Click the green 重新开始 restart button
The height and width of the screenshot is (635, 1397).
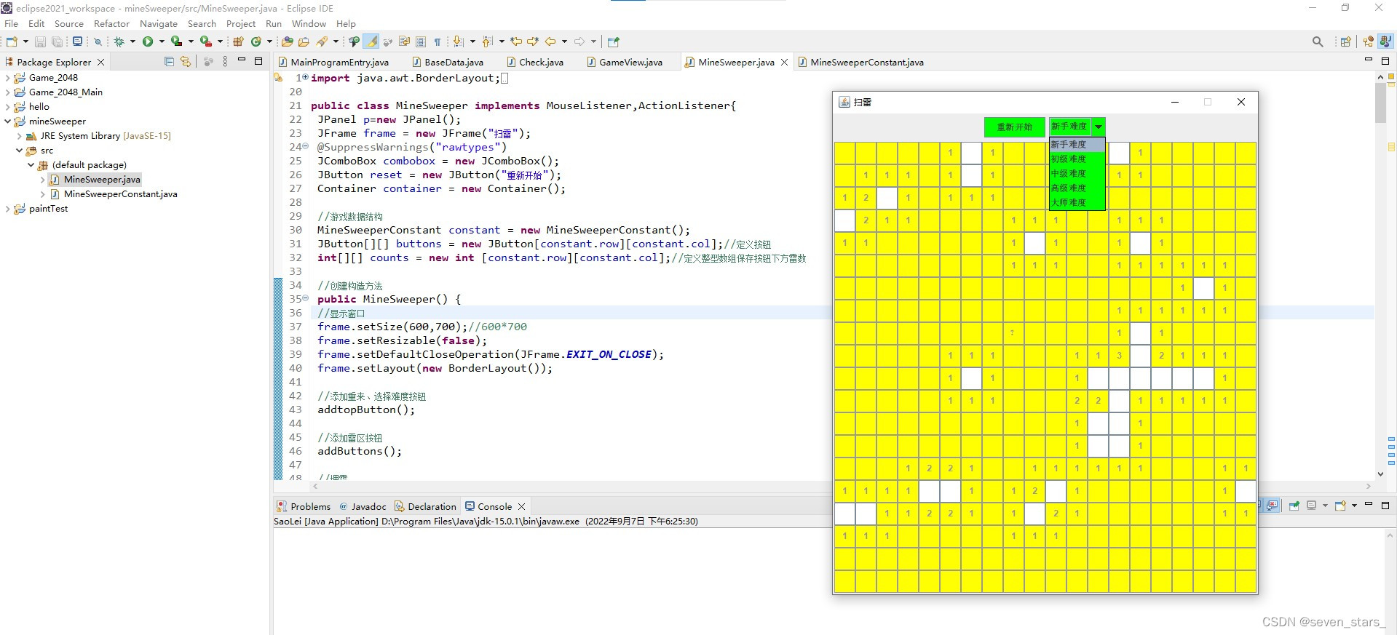click(1014, 127)
